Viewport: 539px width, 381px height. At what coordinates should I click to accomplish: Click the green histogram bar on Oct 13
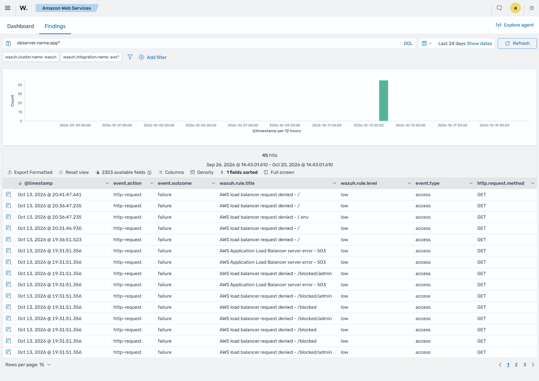[x=383, y=101]
